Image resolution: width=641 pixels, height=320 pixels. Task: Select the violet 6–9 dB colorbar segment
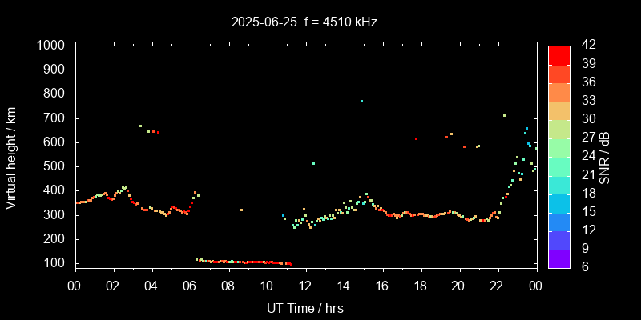[x=559, y=258]
